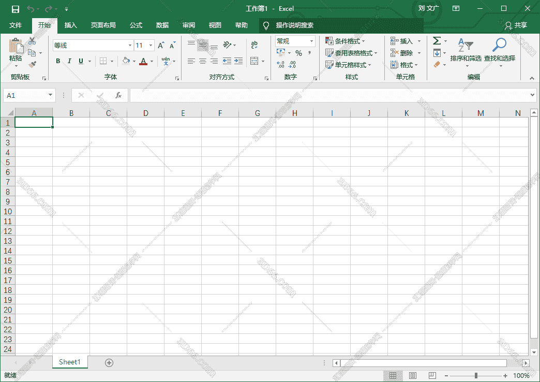Switch to the 插入 ribbon tab
The height and width of the screenshot is (382, 540).
click(70, 25)
